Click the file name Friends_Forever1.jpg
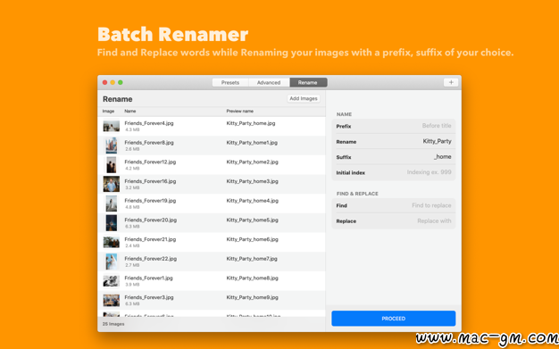 [x=148, y=278]
